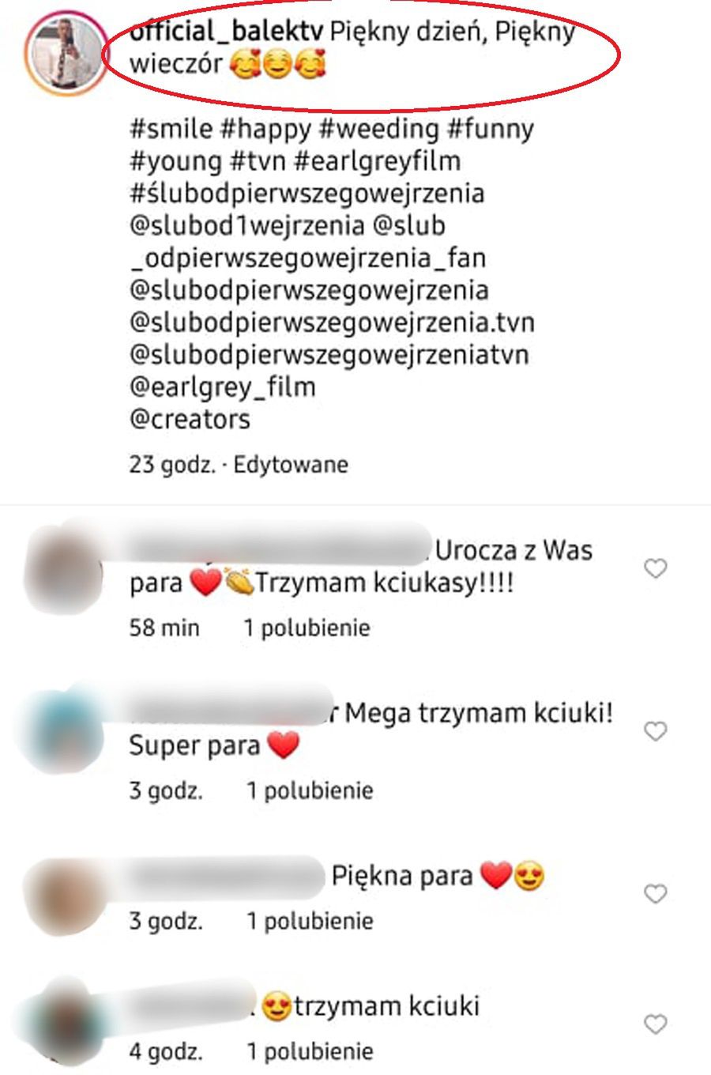The height and width of the screenshot is (1075, 711).
Task: View likes on the 58 min comment
Action: (x=307, y=628)
